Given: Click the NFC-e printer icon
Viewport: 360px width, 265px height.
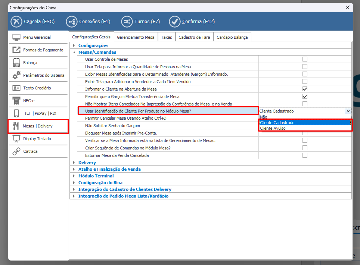Looking at the screenshot, I should [x=16, y=101].
